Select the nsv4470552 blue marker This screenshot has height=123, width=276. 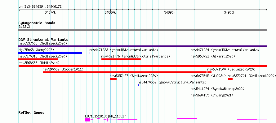coord(138,85)
